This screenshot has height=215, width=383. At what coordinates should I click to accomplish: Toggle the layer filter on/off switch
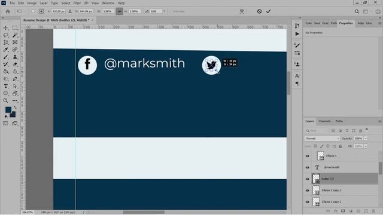pyautogui.click(x=367, y=130)
